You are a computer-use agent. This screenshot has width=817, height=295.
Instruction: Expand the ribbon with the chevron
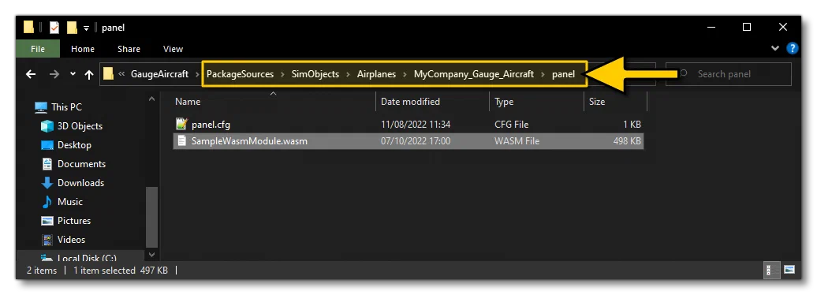coord(774,48)
